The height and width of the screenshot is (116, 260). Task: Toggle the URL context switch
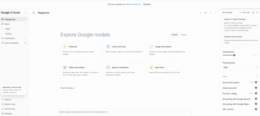pos(257,109)
